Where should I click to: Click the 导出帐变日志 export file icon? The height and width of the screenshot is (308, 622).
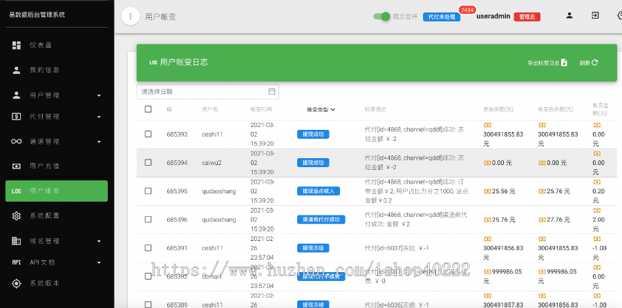[x=564, y=63]
